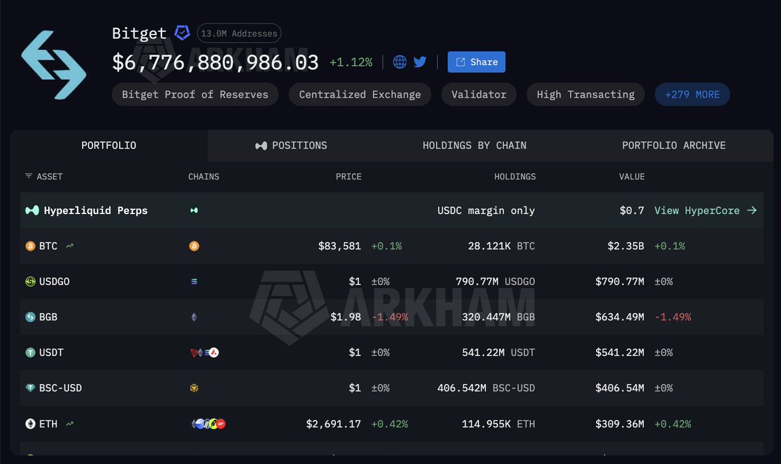781x464 pixels.
Task: Click the Ethereum chain icon in BGB row
Action: click(194, 317)
